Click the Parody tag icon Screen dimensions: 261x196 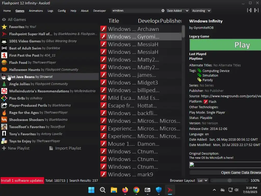point(199,80)
